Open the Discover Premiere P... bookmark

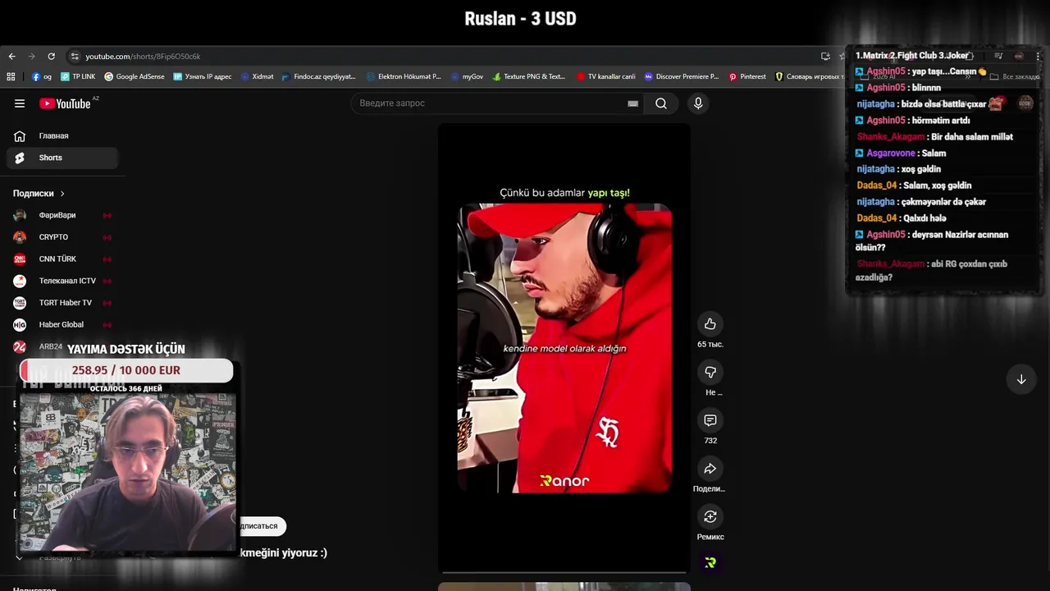coord(682,76)
